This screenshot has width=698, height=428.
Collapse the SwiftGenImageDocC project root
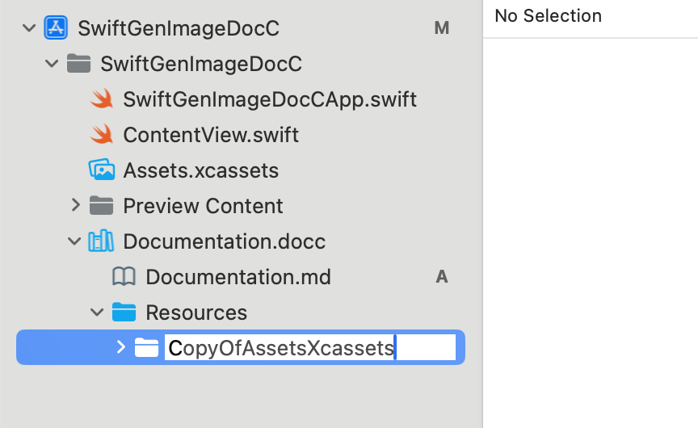click(x=29, y=28)
